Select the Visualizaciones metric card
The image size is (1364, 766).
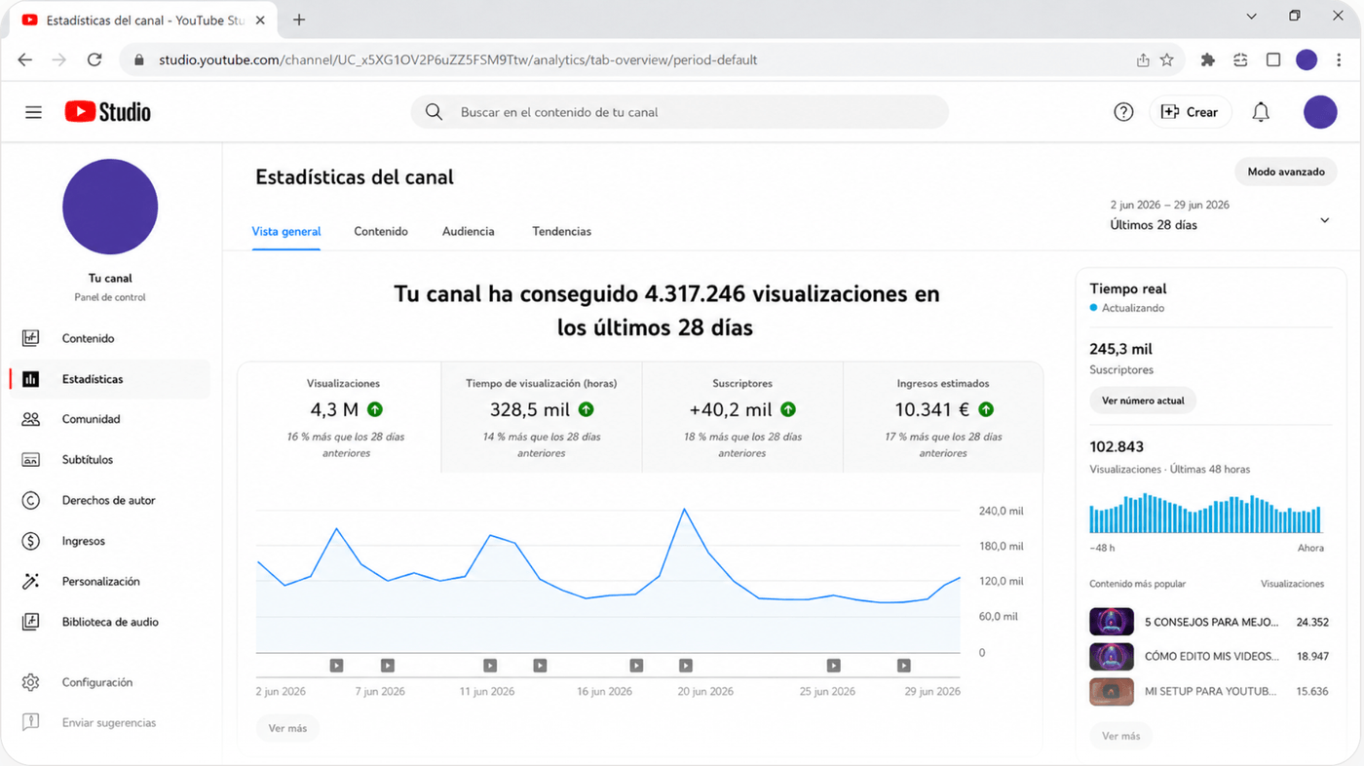tap(339, 418)
